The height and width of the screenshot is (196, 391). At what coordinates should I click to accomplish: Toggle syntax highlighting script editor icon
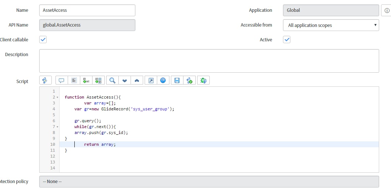(x=45, y=80)
